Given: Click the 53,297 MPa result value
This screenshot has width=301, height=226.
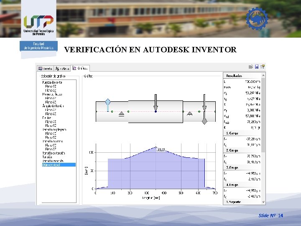Looking at the screenshot, I should (x=253, y=93).
